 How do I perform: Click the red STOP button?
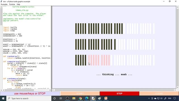click(x=119, y=93)
